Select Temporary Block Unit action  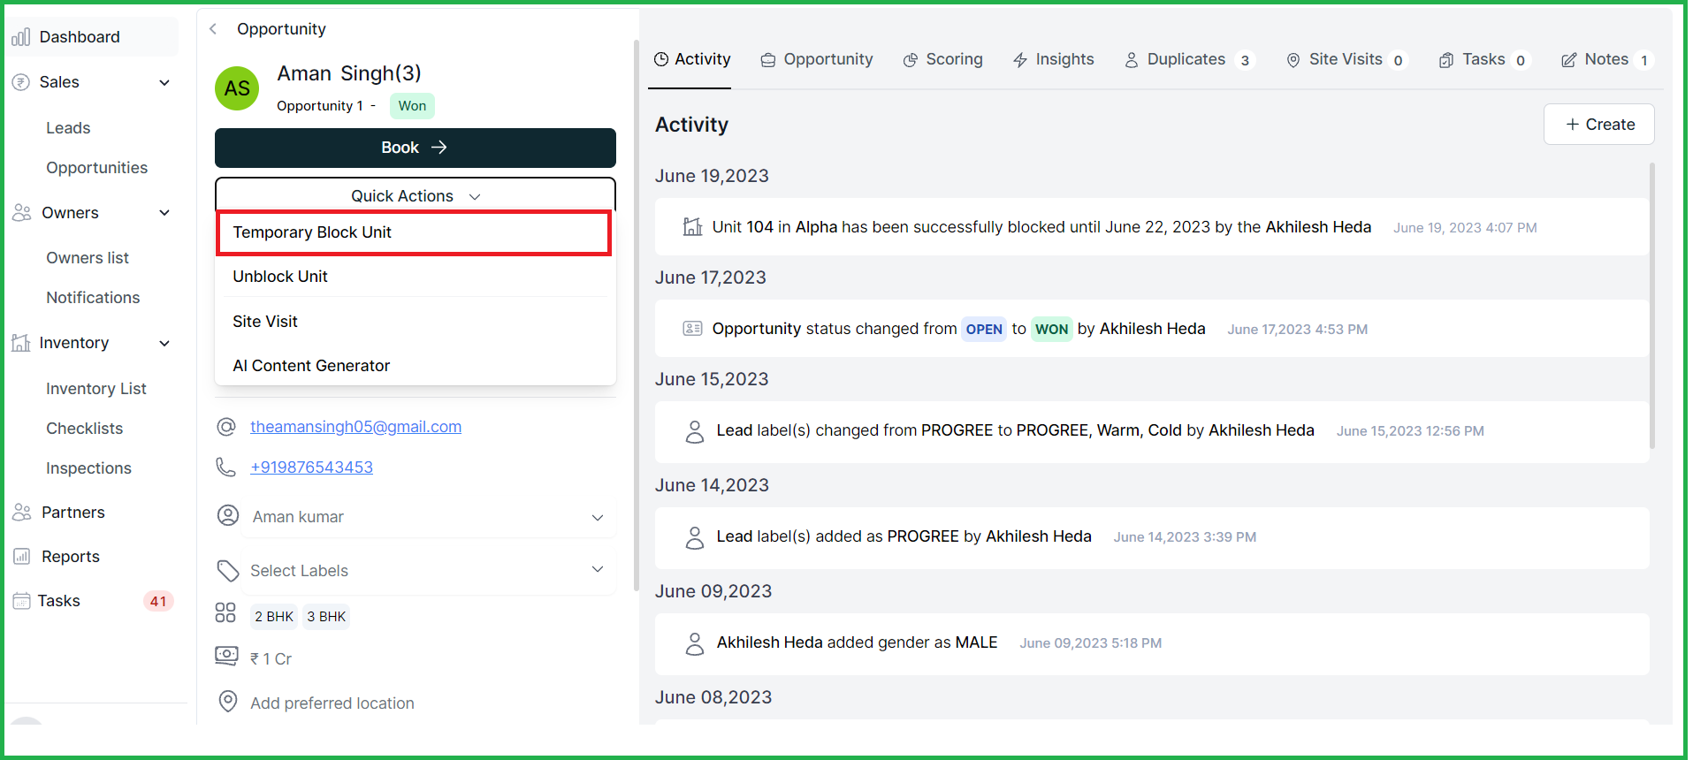coord(414,232)
